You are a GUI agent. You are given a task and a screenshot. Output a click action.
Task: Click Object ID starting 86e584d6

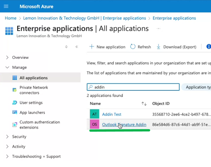(181, 124)
